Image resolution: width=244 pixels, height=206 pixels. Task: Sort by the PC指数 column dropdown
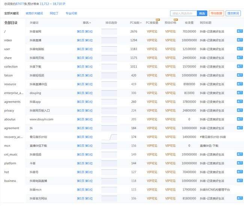[x=136, y=23]
